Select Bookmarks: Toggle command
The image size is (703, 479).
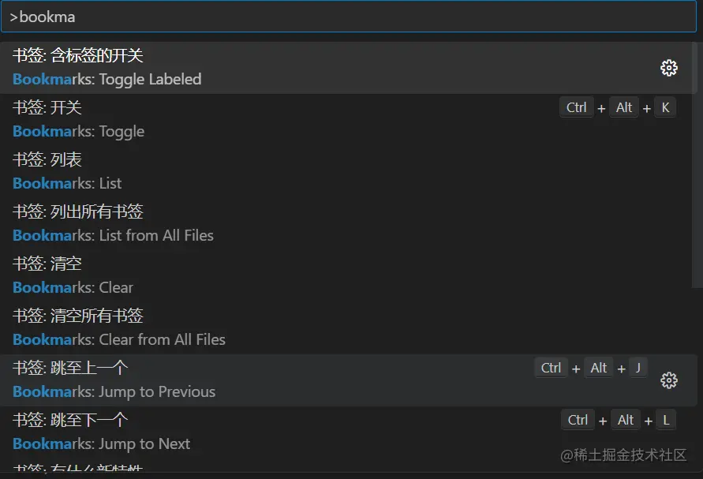237,120
